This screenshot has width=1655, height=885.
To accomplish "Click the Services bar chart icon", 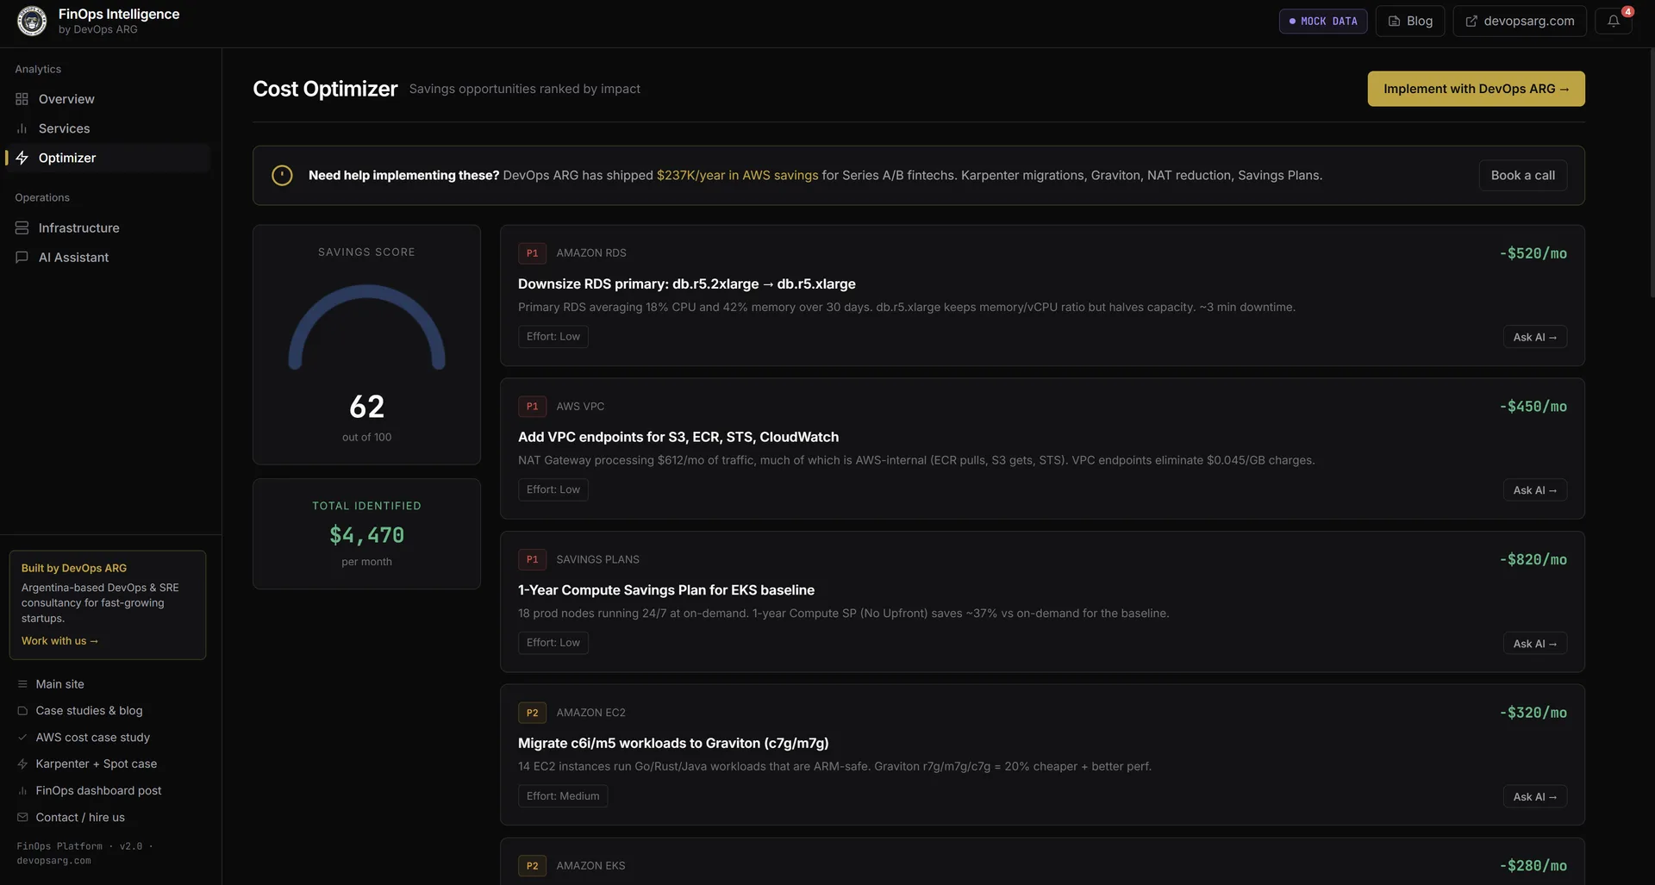I will click(22, 128).
